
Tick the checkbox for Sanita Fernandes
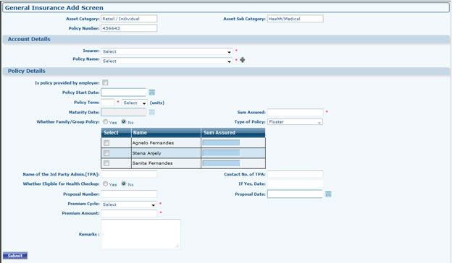pos(106,163)
